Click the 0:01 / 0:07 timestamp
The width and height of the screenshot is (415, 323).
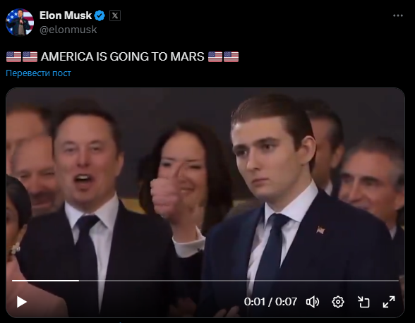[270, 302]
